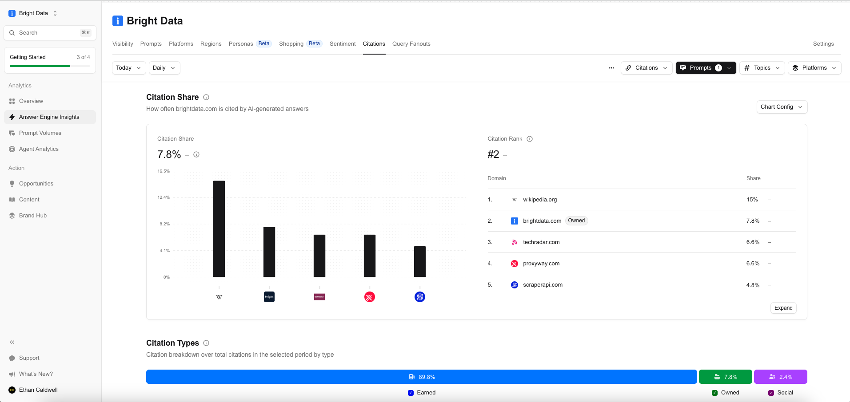The height and width of the screenshot is (402, 850).
Task: Click the Wikipedia bar in chart
Action: [x=219, y=229]
